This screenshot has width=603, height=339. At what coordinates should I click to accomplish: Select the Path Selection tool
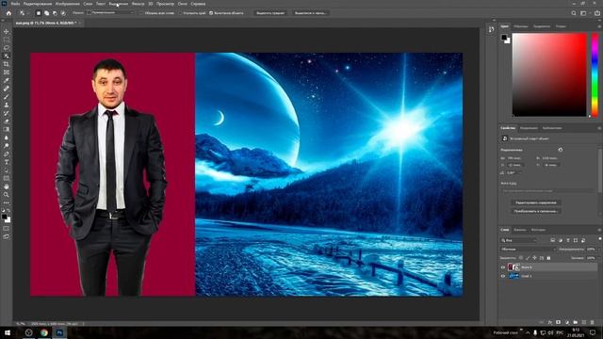click(7, 170)
